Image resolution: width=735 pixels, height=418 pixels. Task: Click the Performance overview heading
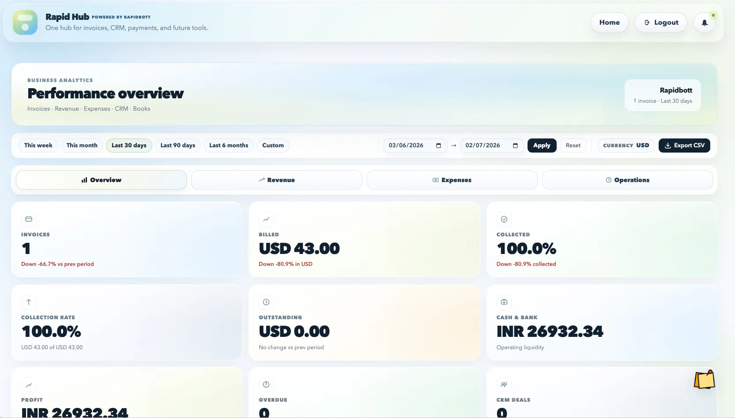(106, 93)
